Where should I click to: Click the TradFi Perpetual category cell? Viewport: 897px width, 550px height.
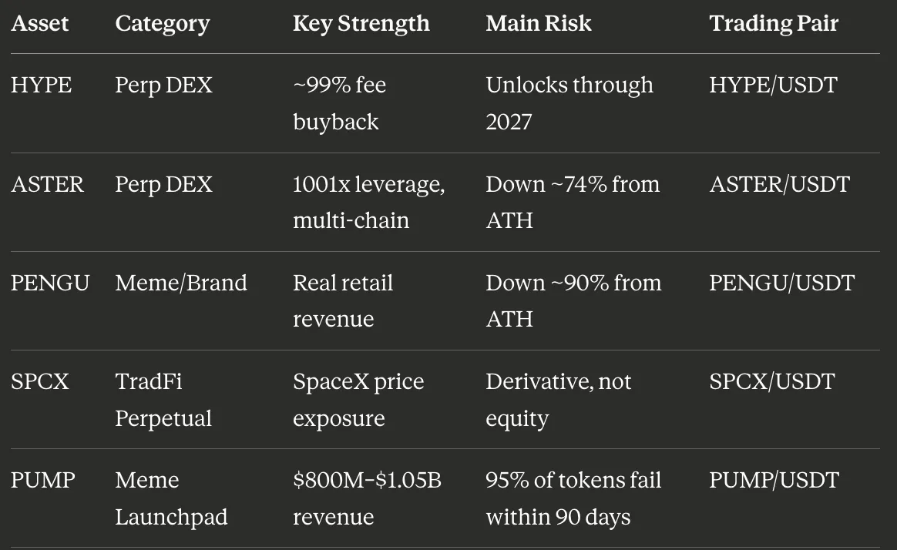(x=163, y=400)
